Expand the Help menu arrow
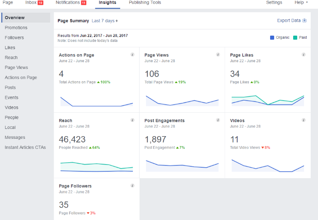The image size is (318, 220). coord(307,2)
